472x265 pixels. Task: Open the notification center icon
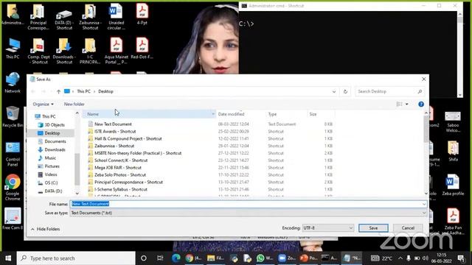pos(461,258)
